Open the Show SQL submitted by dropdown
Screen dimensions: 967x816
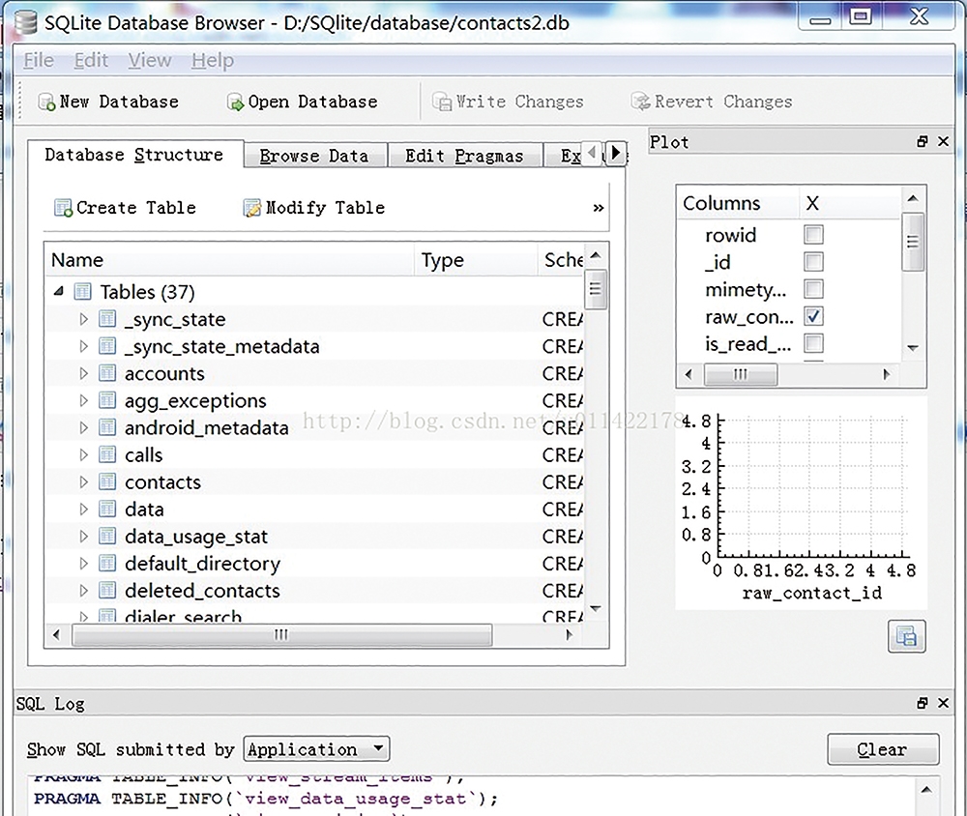(x=316, y=749)
